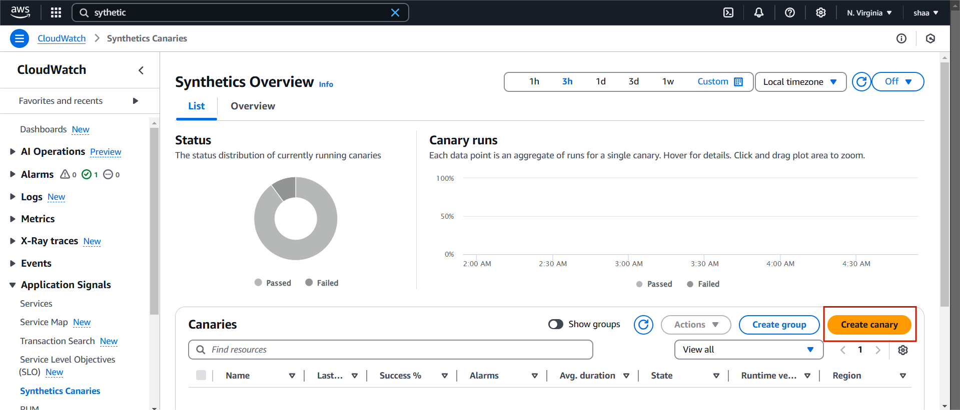
Task: Open the hexagon icon in the breadcrumb bar
Action: click(930, 38)
